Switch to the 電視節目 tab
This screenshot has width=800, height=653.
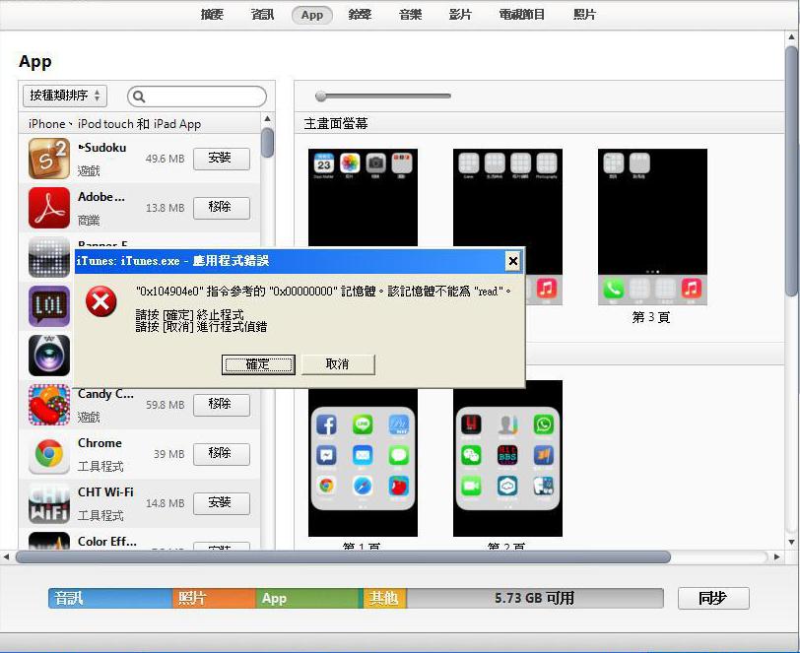(521, 15)
